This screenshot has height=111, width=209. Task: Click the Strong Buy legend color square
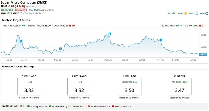pyautogui.click(x=29, y=106)
